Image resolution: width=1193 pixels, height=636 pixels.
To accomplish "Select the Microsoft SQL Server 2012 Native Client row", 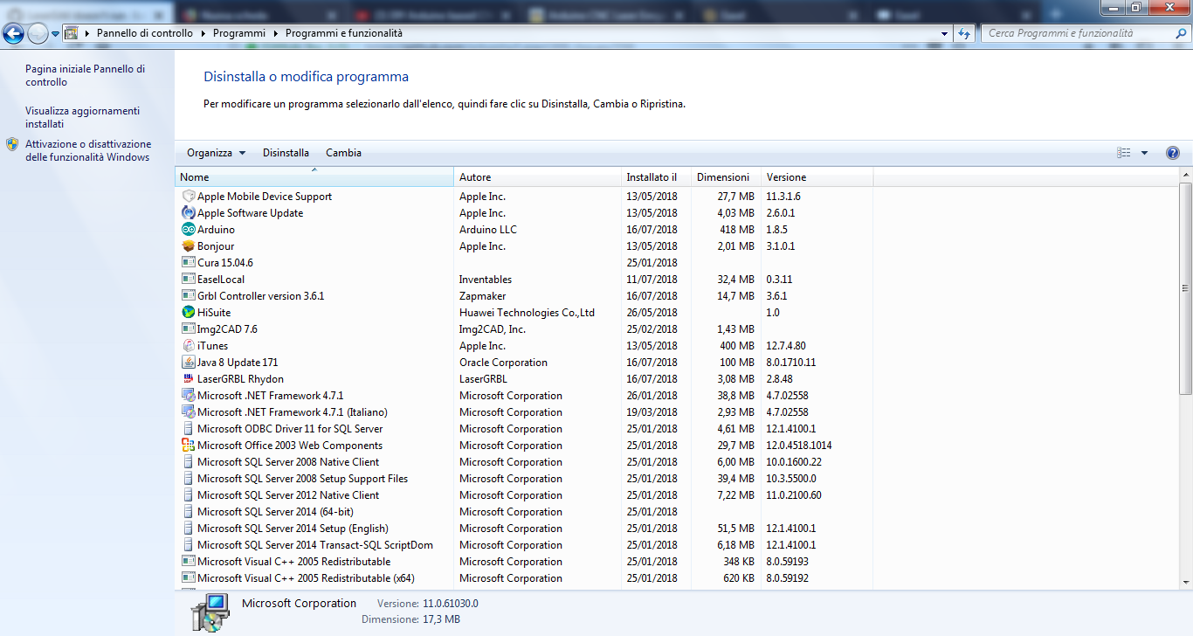I will [524, 495].
